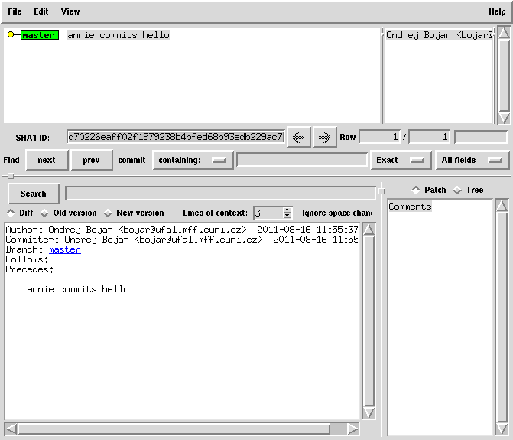
Task: Click the SHA1 ID text field
Action: tap(175, 137)
